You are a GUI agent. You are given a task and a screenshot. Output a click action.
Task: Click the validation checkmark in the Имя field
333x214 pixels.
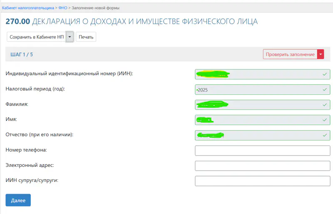coord(324,120)
